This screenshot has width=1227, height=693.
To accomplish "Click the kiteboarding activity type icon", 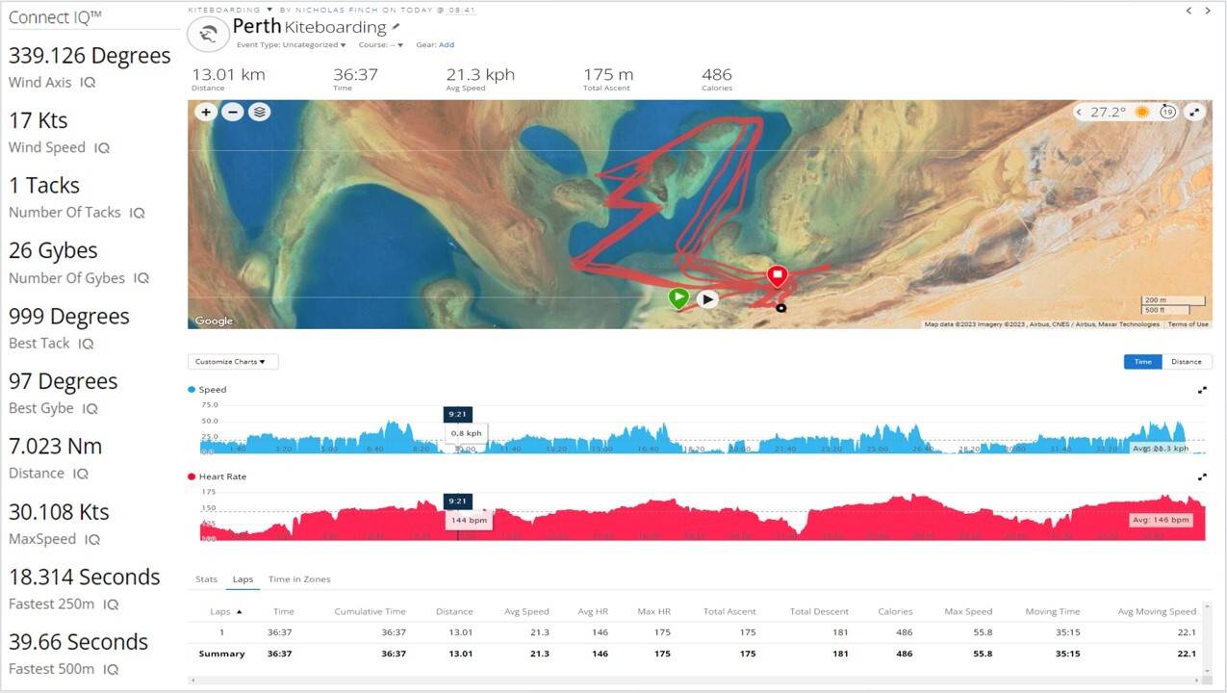I will click(x=207, y=34).
